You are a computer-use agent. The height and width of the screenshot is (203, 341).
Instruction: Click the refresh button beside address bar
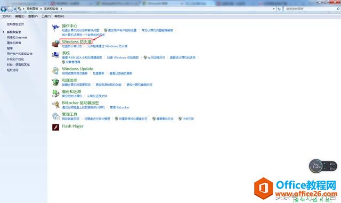tap(279, 9)
